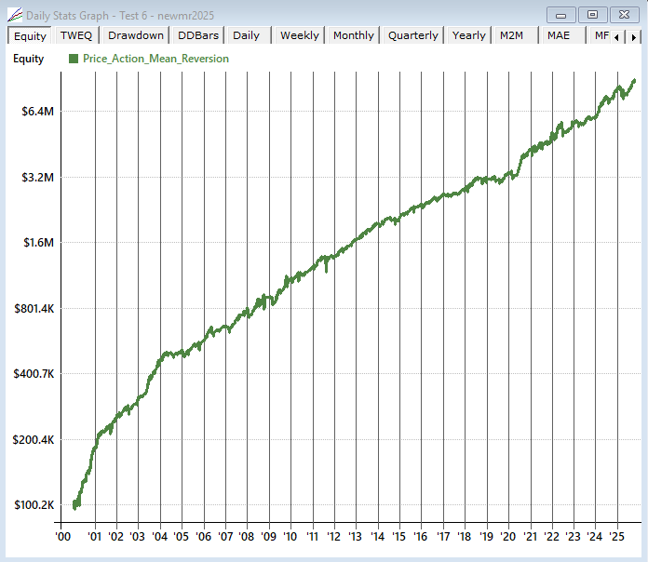The width and height of the screenshot is (648, 562).
Task: Click the '00 year label
Action: click(x=62, y=536)
